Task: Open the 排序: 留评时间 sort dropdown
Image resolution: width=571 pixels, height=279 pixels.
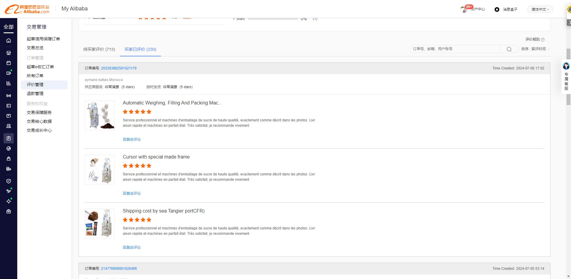Action: (535, 49)
